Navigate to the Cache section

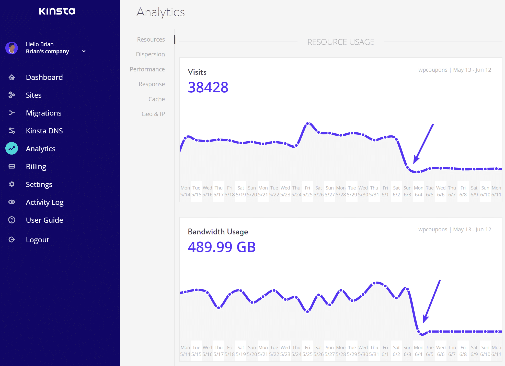point(156,99)
